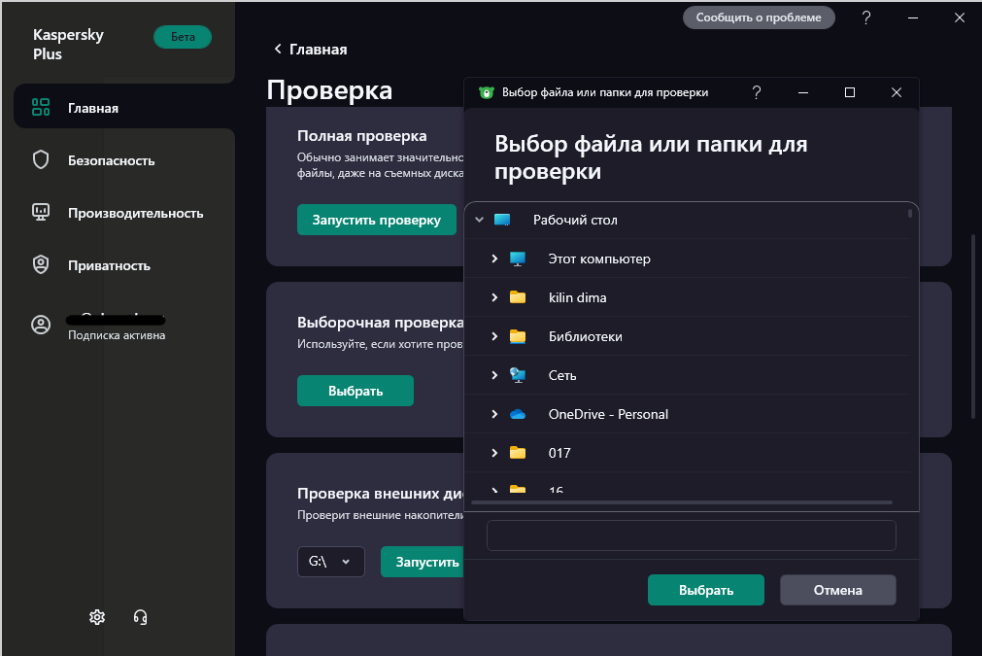Close the file selection dialog
This screenshot has width=982, height=656.
[897, 92]
